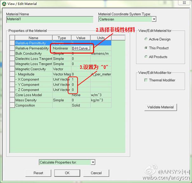The width and height of the screenshot is (192, 183).
Task: Click the Magnetic Loss Tangent name cell
Action: (x=33, y=64)
